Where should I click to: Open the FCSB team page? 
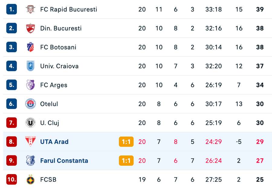tap(48, 179)
